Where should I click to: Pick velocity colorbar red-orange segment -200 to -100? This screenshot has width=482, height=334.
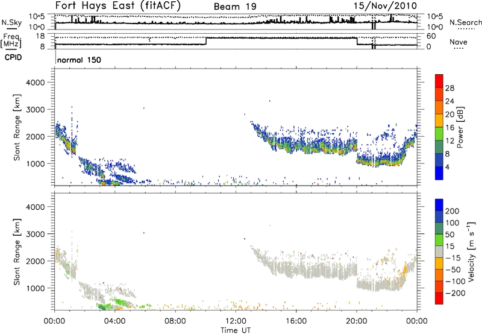(x=439, y=286)
